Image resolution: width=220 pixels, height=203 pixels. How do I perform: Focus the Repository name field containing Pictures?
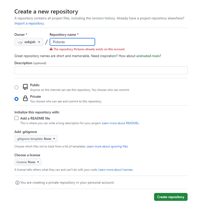click(72, 42)
